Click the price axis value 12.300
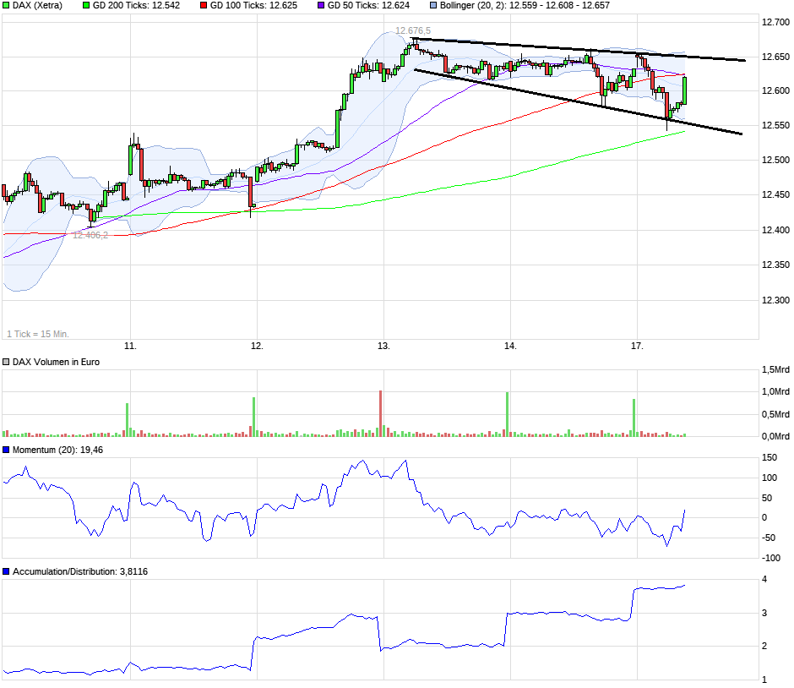This screenshot has height=688, width=794. [775, 300]
